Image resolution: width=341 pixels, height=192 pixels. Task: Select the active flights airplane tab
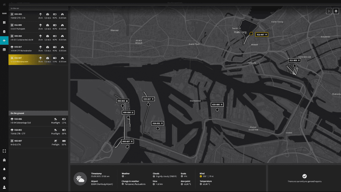(x=4, y=40)
